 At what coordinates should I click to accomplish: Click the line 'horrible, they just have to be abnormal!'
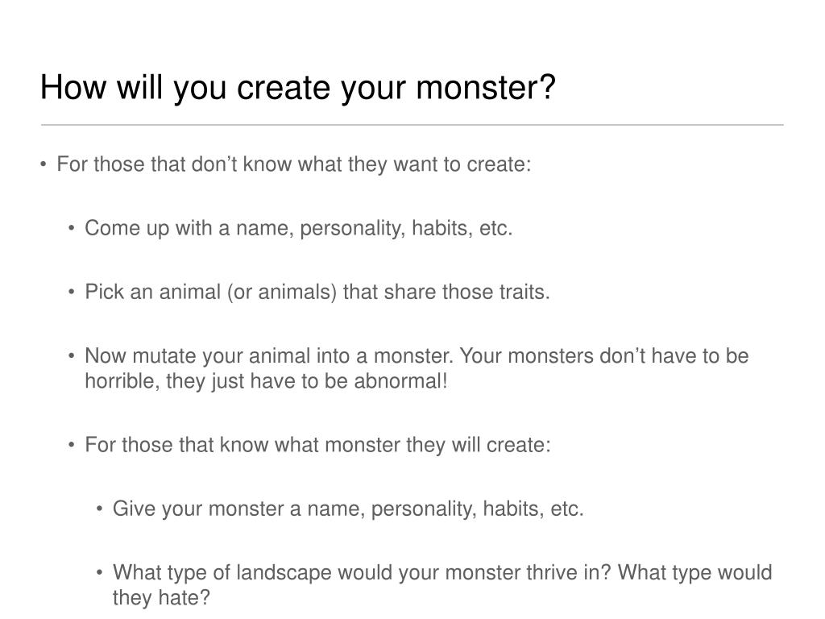click(266, 381)
